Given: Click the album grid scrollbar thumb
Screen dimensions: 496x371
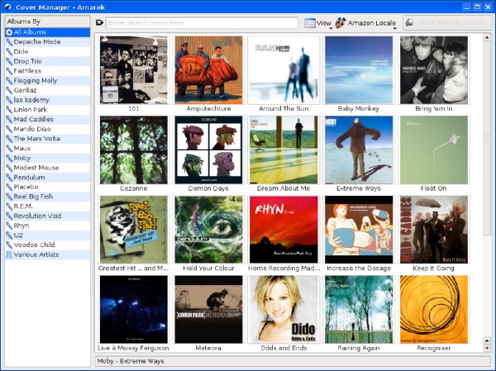Looking at the screenshot, I should pos(487,138).
